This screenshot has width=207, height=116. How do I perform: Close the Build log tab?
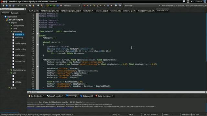click(77, 96)
